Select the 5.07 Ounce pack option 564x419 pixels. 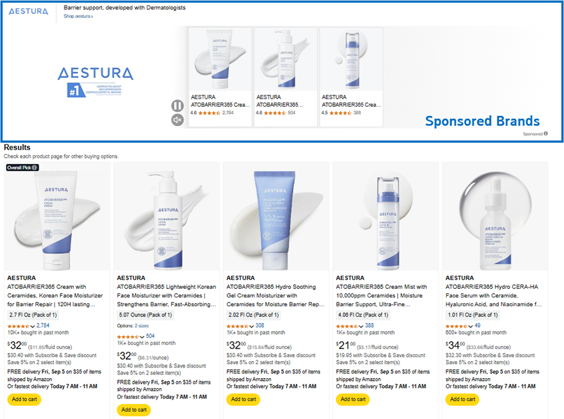(x=145, y=315)
